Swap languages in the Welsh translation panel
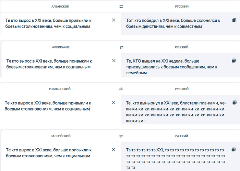The height and width of the screenshot is (171, 240). [x=121, y=136]
